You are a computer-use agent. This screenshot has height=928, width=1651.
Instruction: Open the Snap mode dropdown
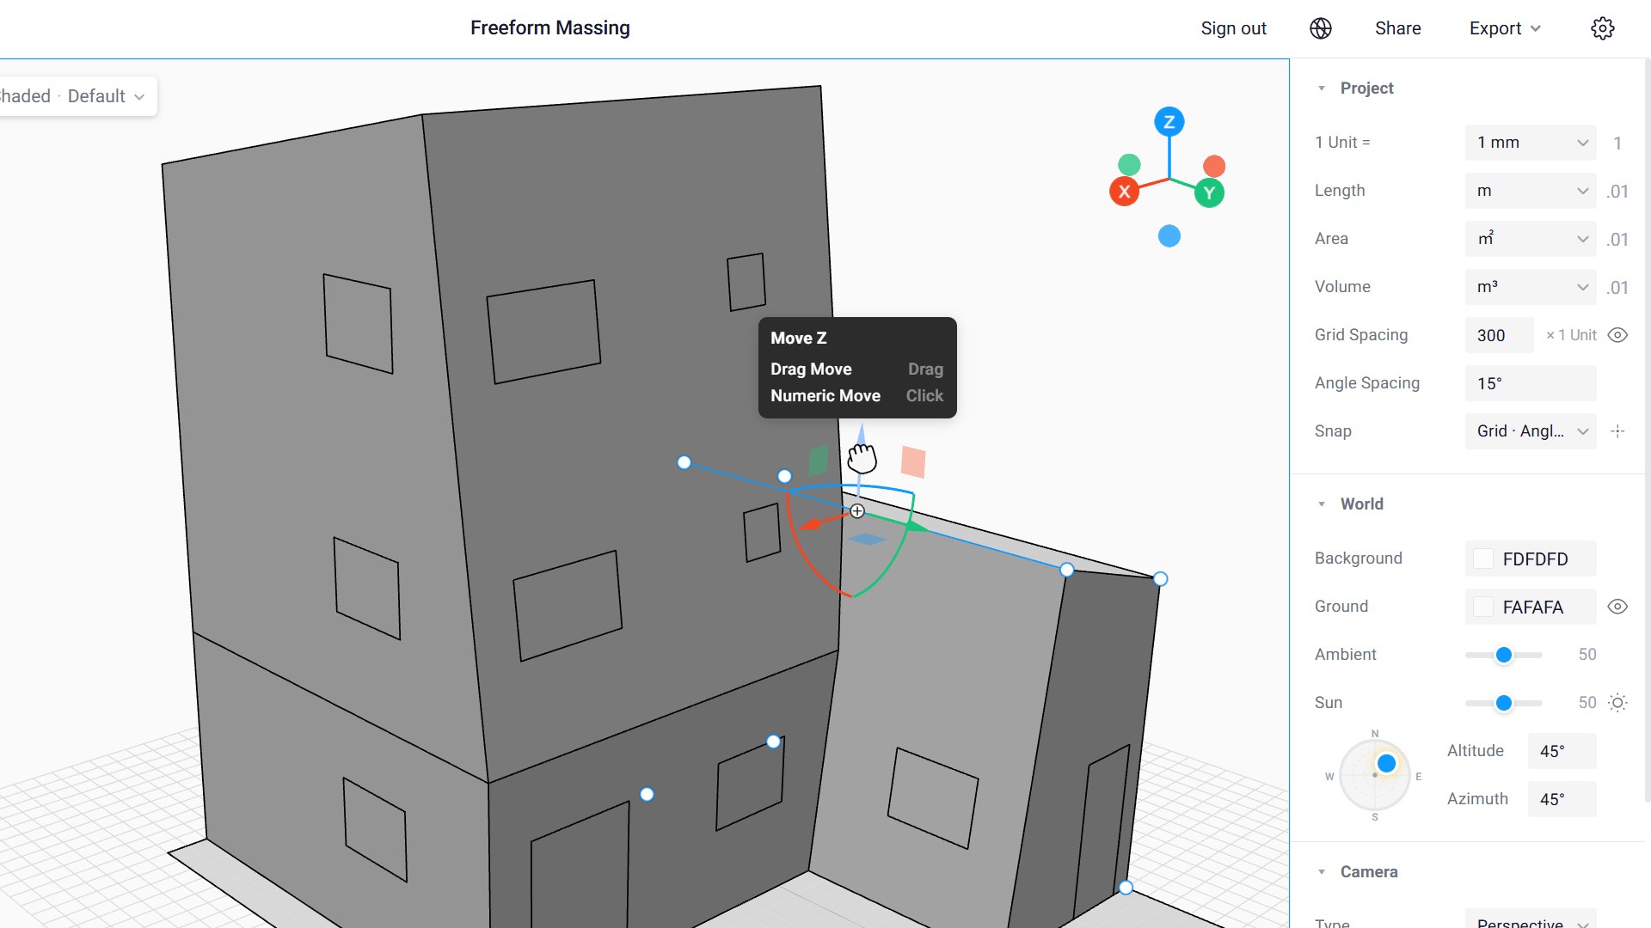point(1531,431)
